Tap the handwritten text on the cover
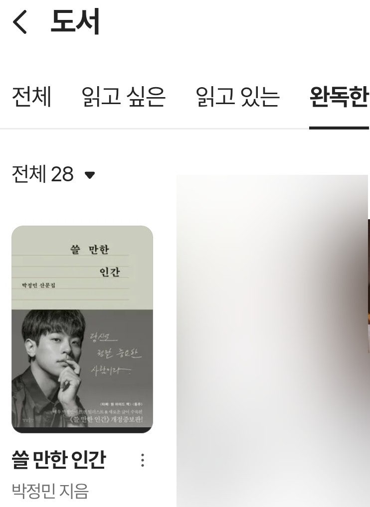This screenshot has width=370, height=507. click(x=116, y=355)
